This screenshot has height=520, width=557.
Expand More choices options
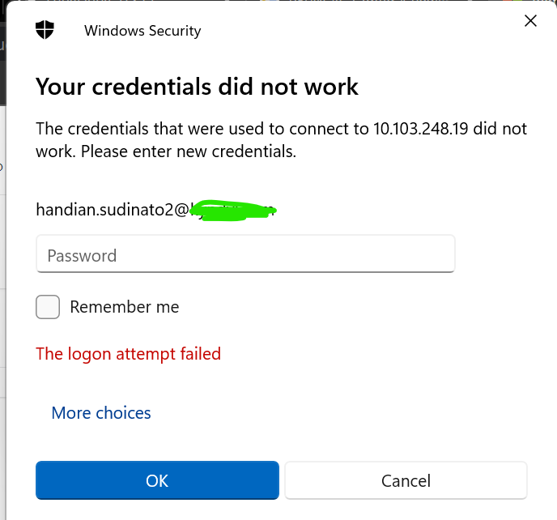101,412
